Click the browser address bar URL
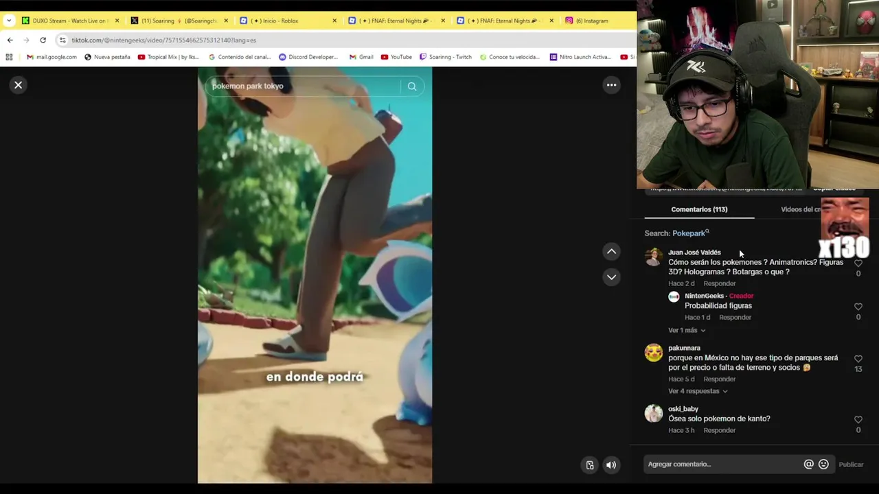Image resolution: width=879 pixels, height=494 pixels. click(163, 40)
